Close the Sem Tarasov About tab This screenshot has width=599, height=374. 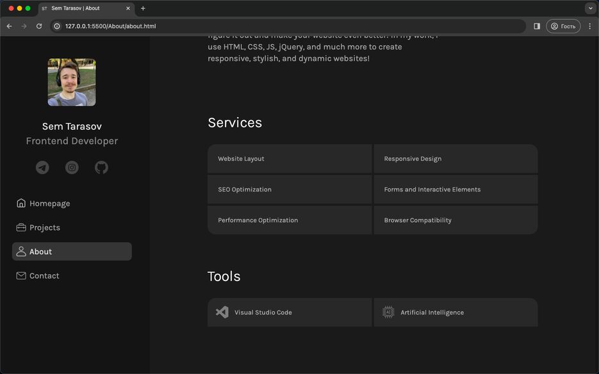pyautogui.click(x=128, y=8)
